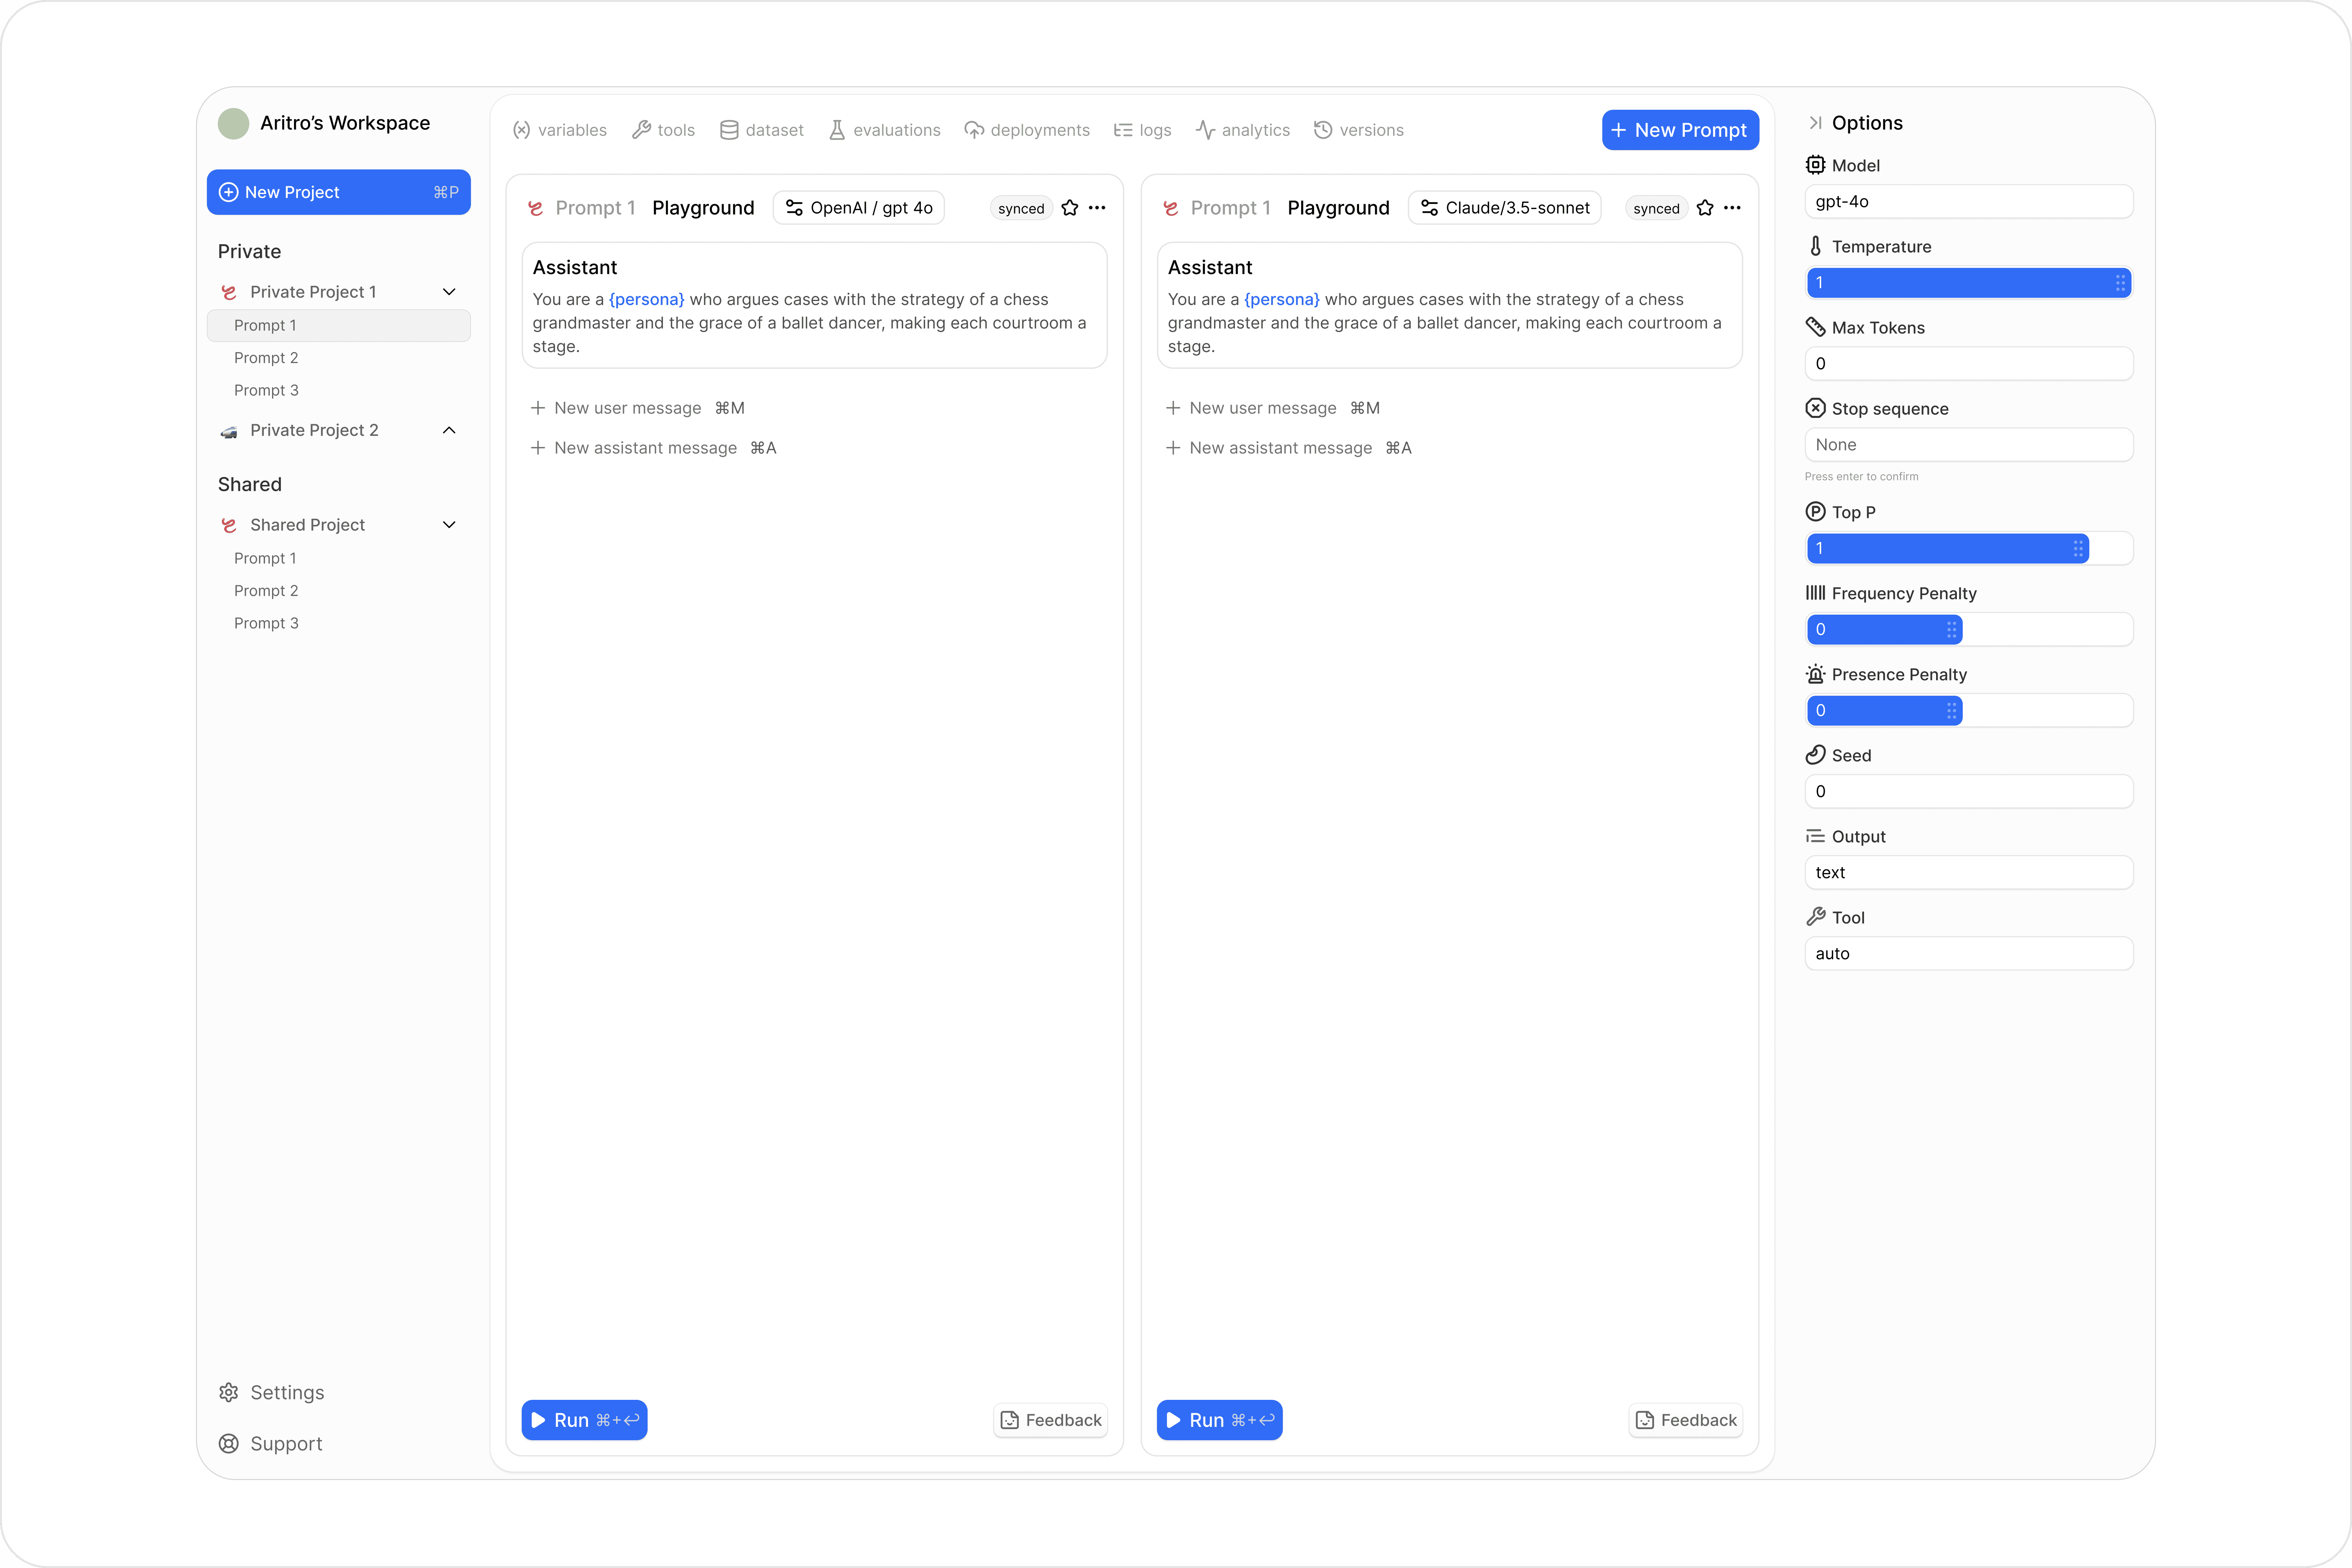Run the Claude/3.5-sonnet playground prompt
The height and width of the screenshot is (1568, 2352).
click(1219, 1420)
